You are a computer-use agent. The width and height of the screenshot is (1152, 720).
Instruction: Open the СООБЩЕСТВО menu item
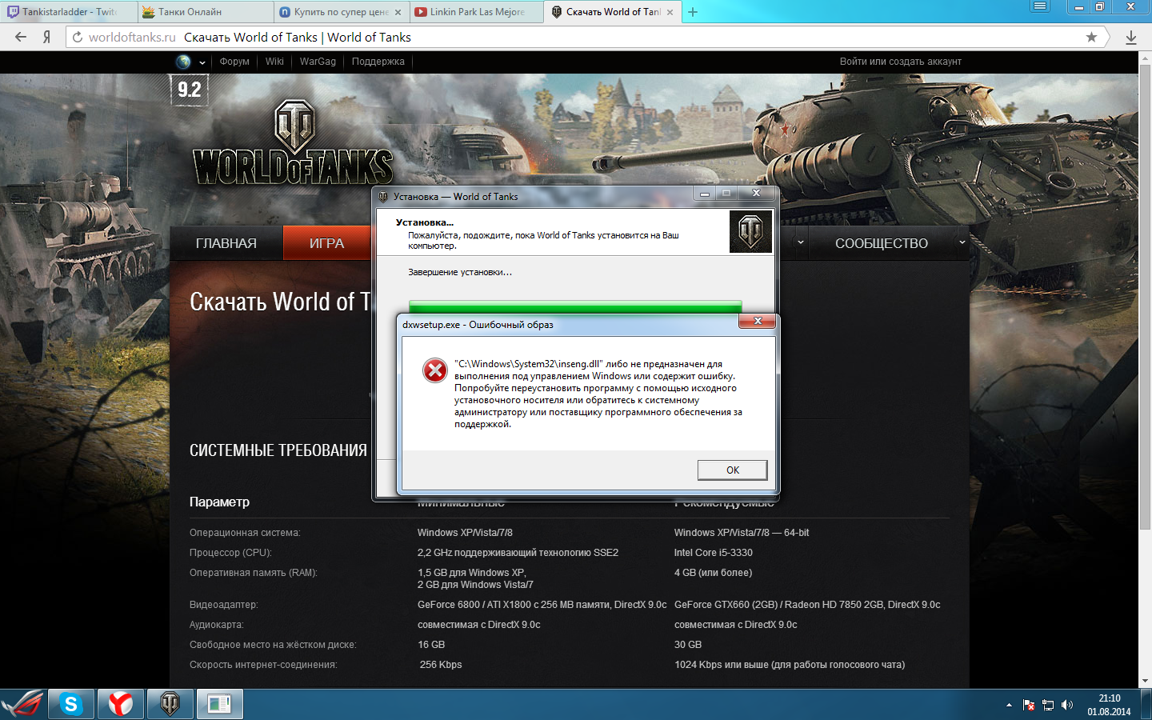[x=882, y=243]
